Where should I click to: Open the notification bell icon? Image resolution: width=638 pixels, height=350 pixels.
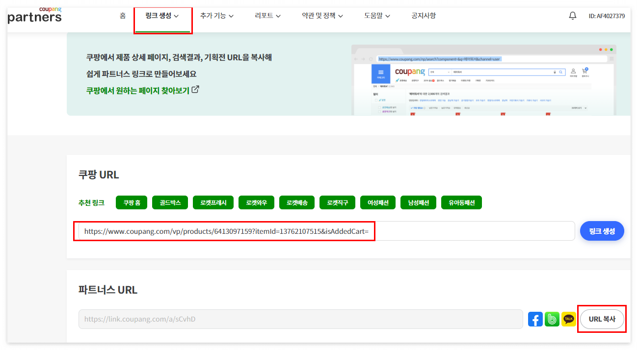pos(572,15)
